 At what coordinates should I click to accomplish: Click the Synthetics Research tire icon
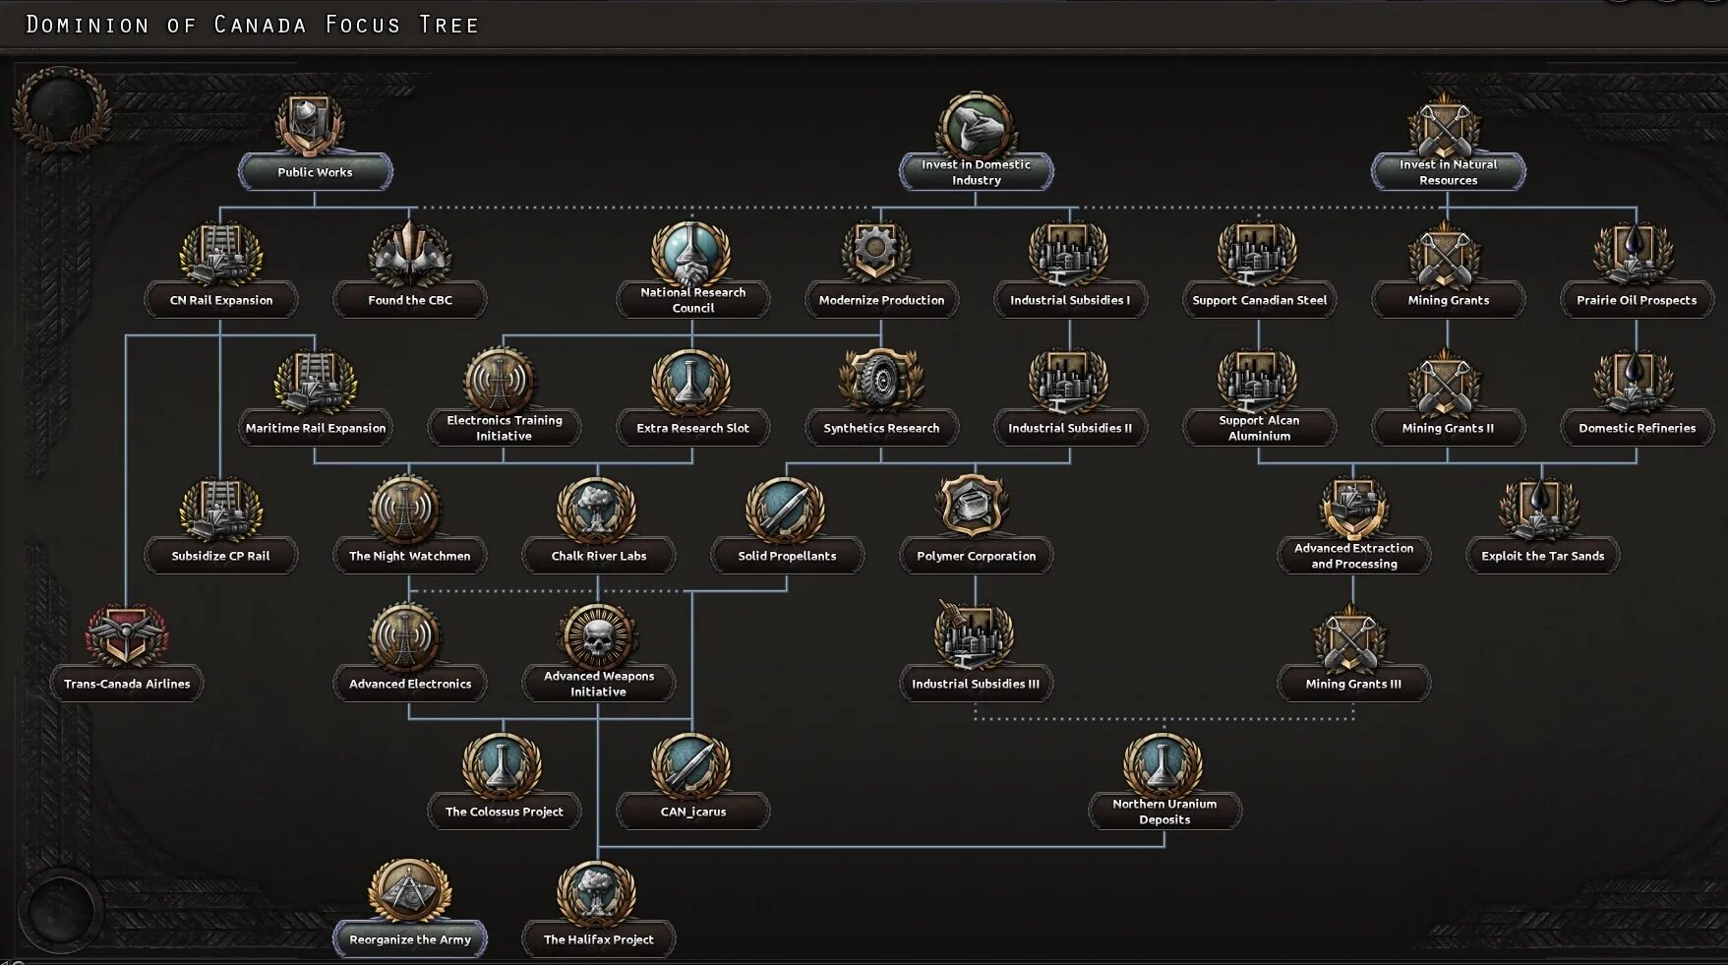880,382
